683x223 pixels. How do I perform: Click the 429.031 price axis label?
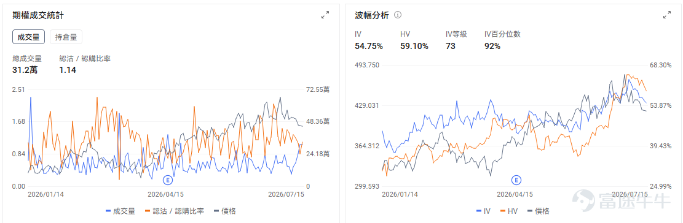(367, 105)
